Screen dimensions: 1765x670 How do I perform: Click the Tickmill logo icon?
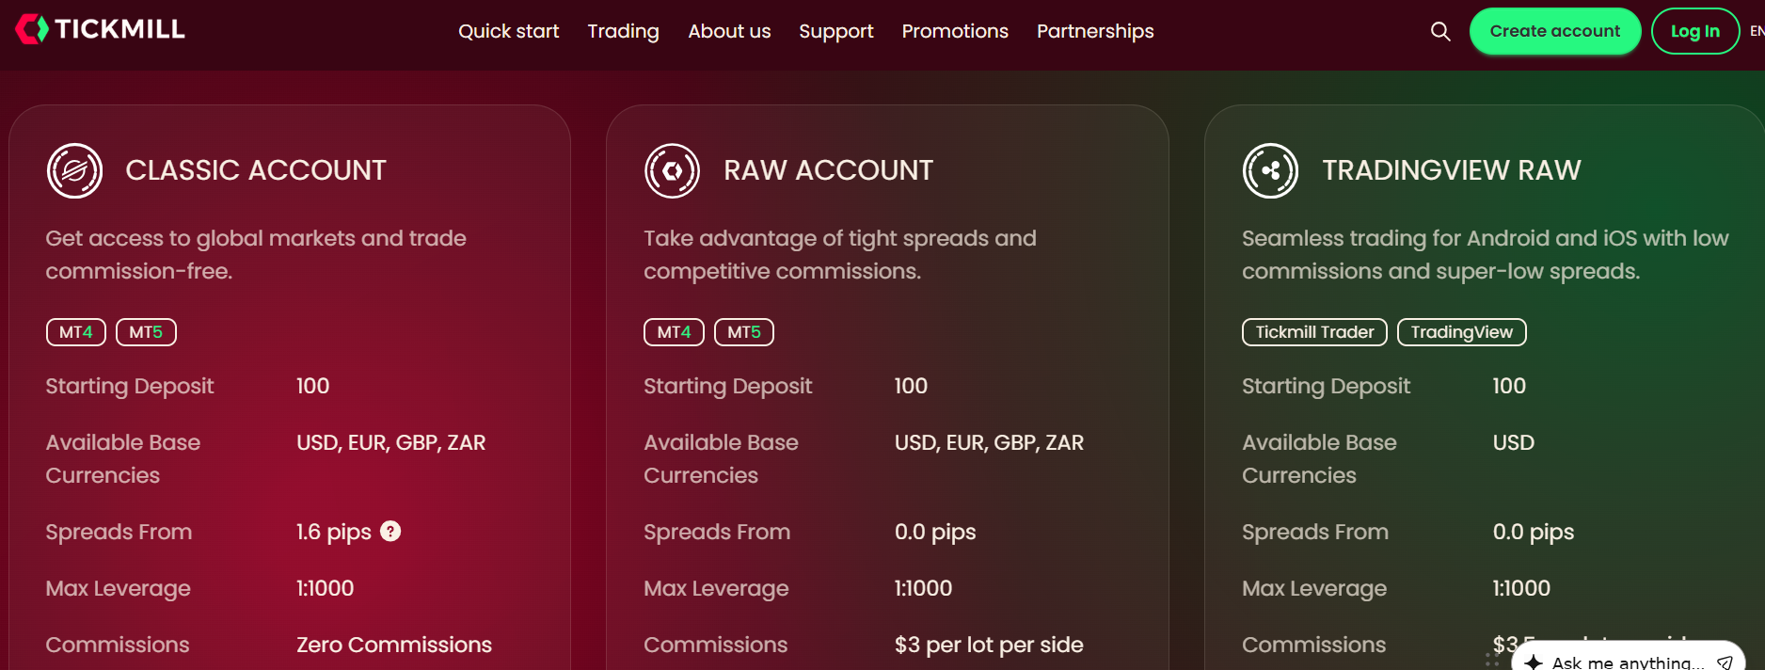(31, 29)
